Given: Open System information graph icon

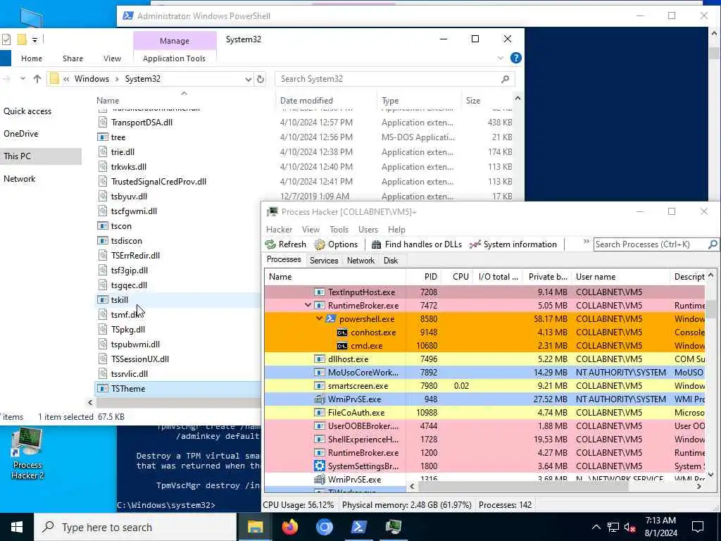Looking at the screenshot, I should point(475,244).
